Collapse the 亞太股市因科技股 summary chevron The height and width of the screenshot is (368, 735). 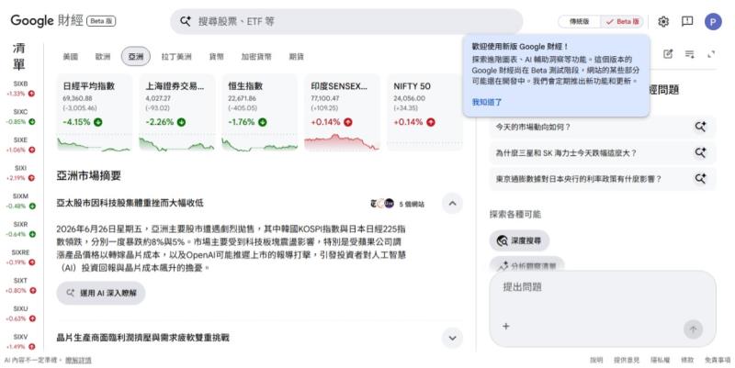click(x=452, y=203)
